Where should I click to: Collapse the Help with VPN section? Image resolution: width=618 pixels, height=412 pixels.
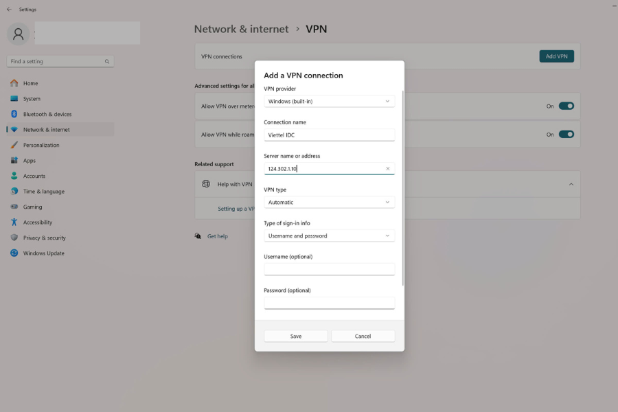(571, 184)
